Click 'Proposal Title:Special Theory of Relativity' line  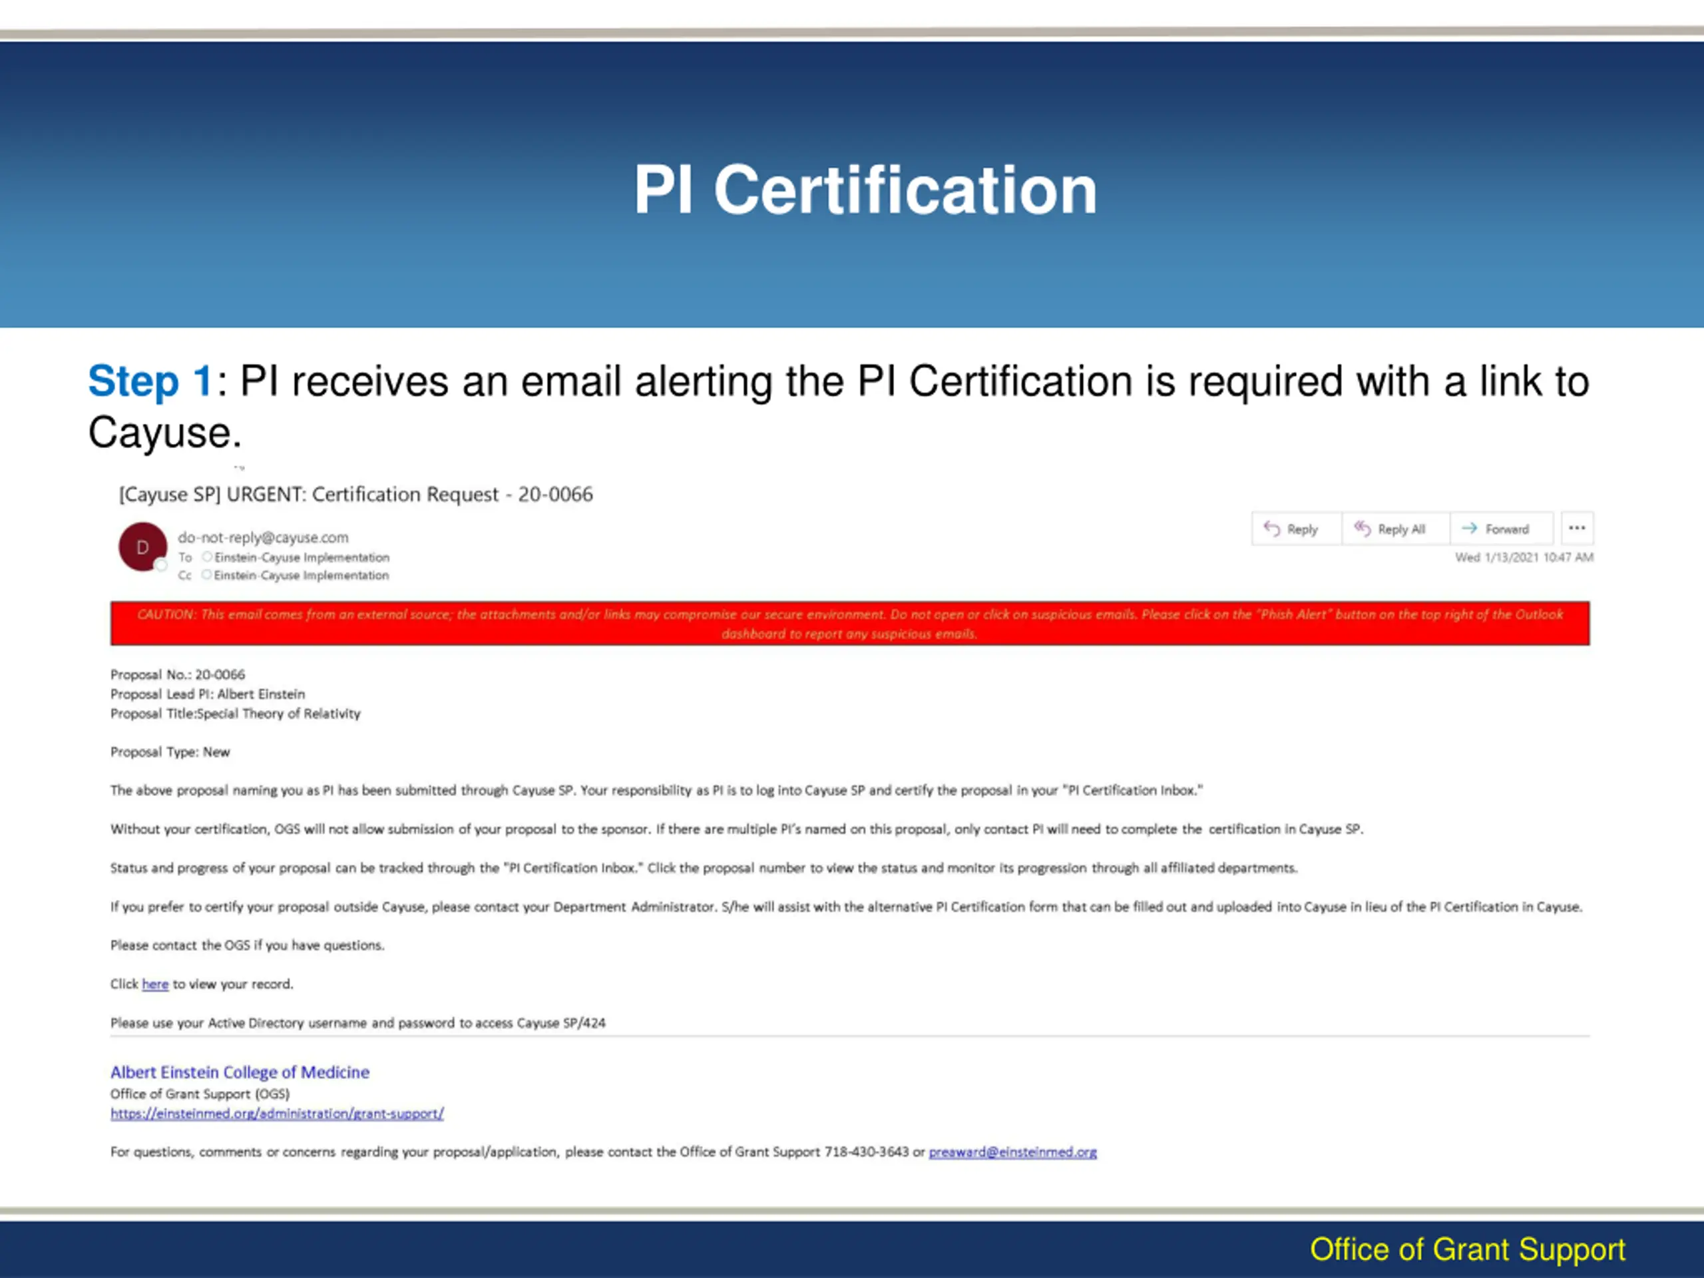[235, 714]
